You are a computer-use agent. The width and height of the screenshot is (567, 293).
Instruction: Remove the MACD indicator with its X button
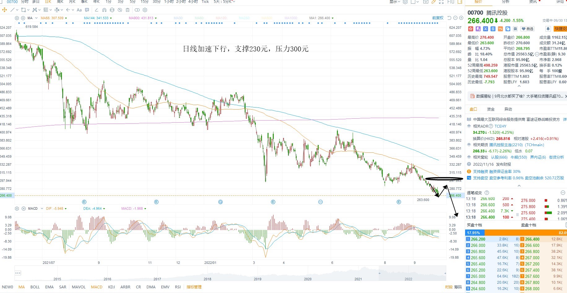[24, 208]
